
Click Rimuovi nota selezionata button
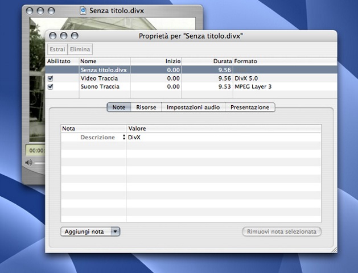[282, 231]
